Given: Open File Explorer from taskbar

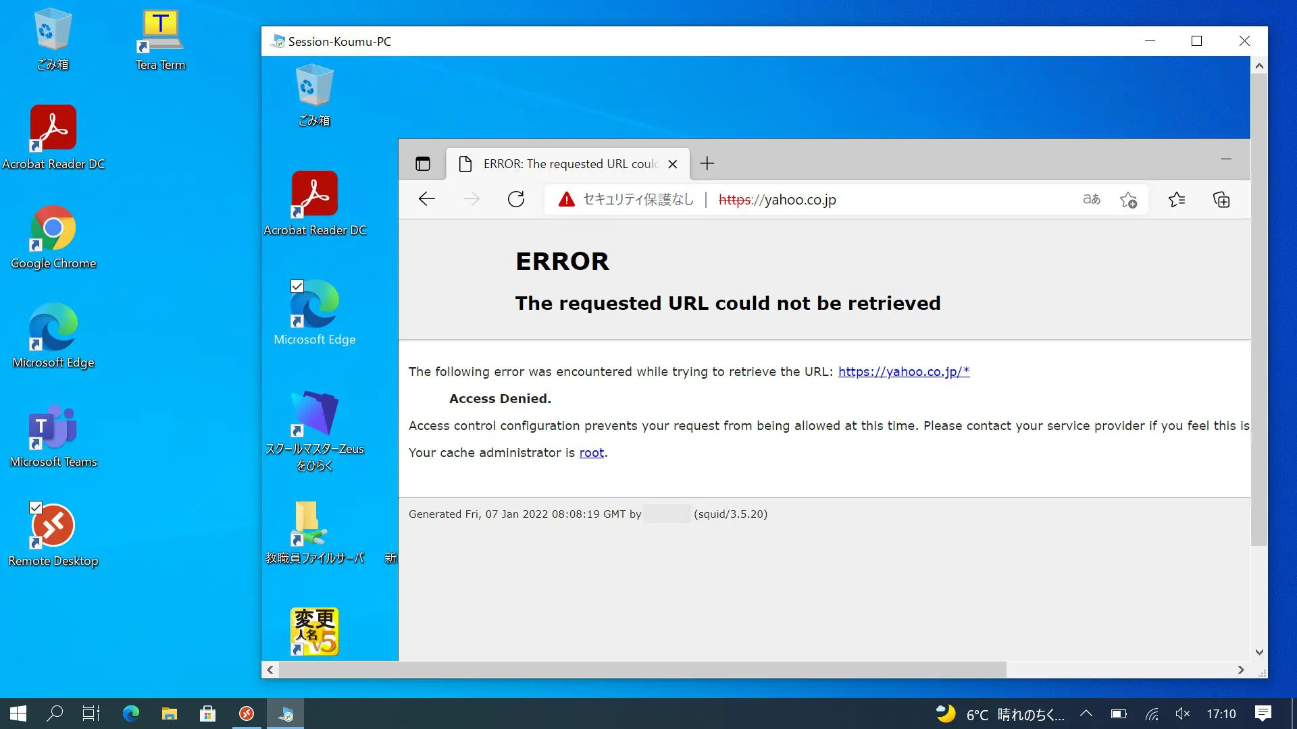Looking at the screenshot, I should pos(169,713).
